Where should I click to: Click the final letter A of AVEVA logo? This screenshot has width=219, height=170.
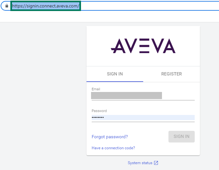pos(169,46)
